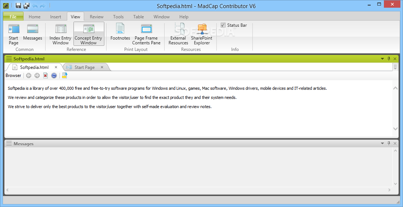403x207 pixels.
Task: Open the File menu
Action: 13,16
